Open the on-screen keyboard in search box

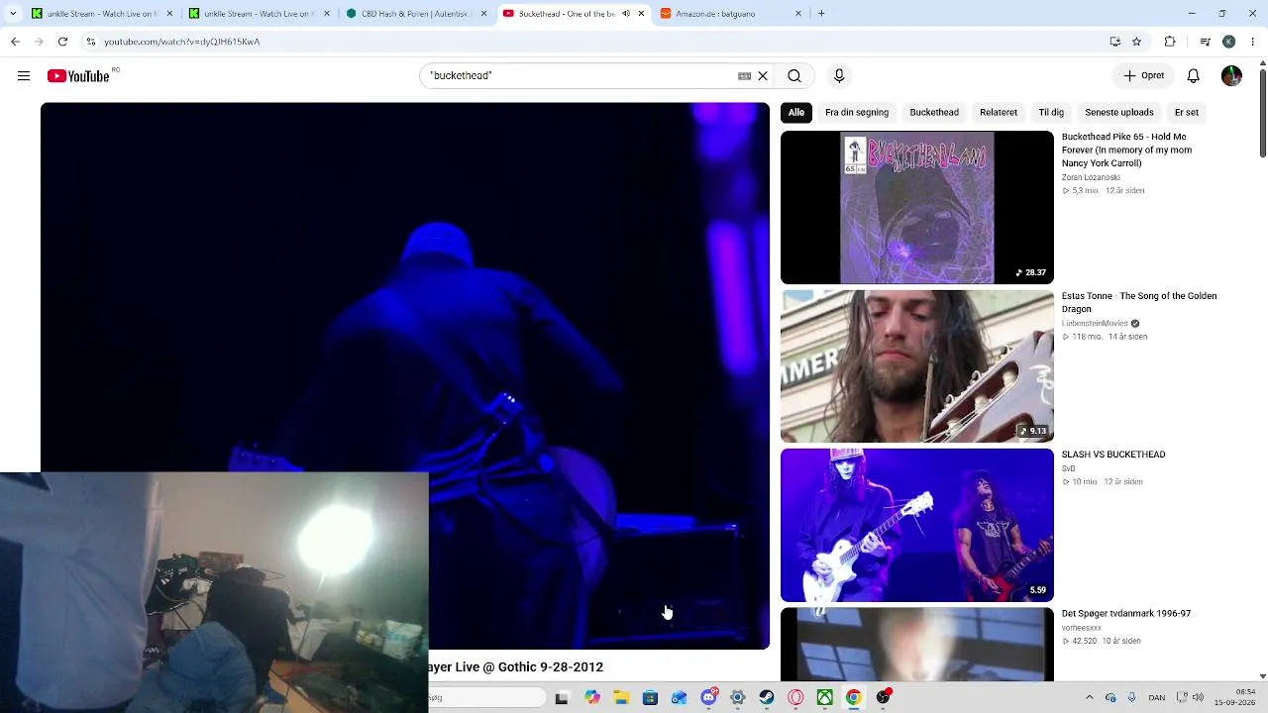744,76
